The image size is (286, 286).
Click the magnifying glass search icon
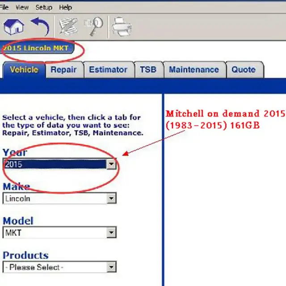pyautogui.click(x=93, y=27)
